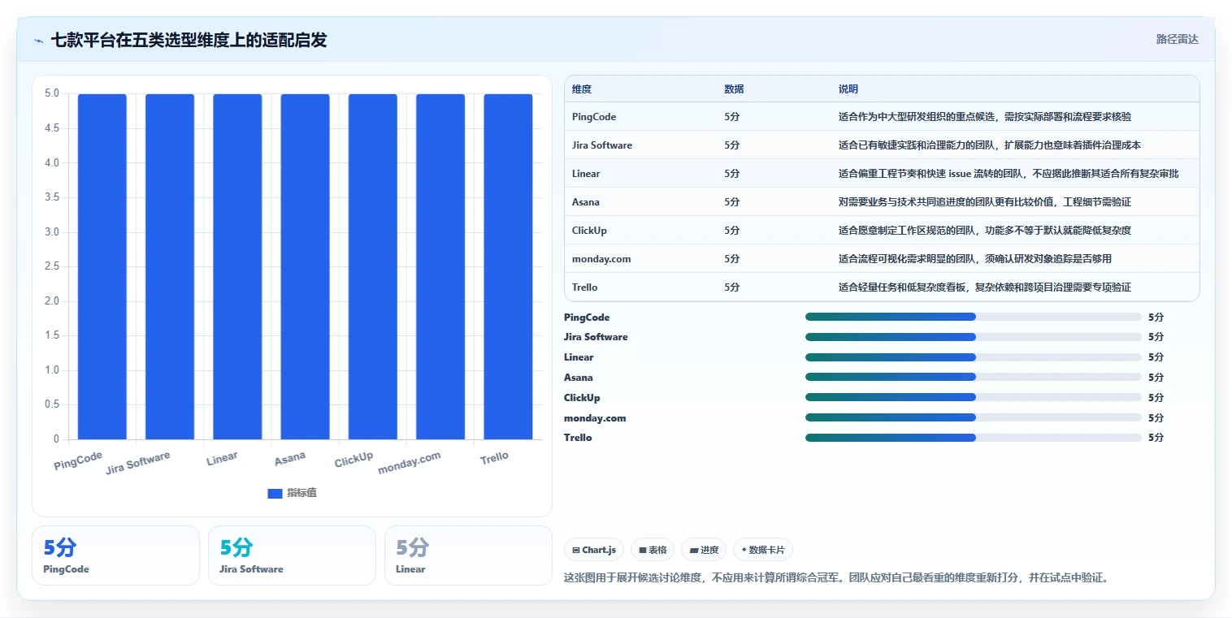Click the Asana progress bar

[973, 377]
